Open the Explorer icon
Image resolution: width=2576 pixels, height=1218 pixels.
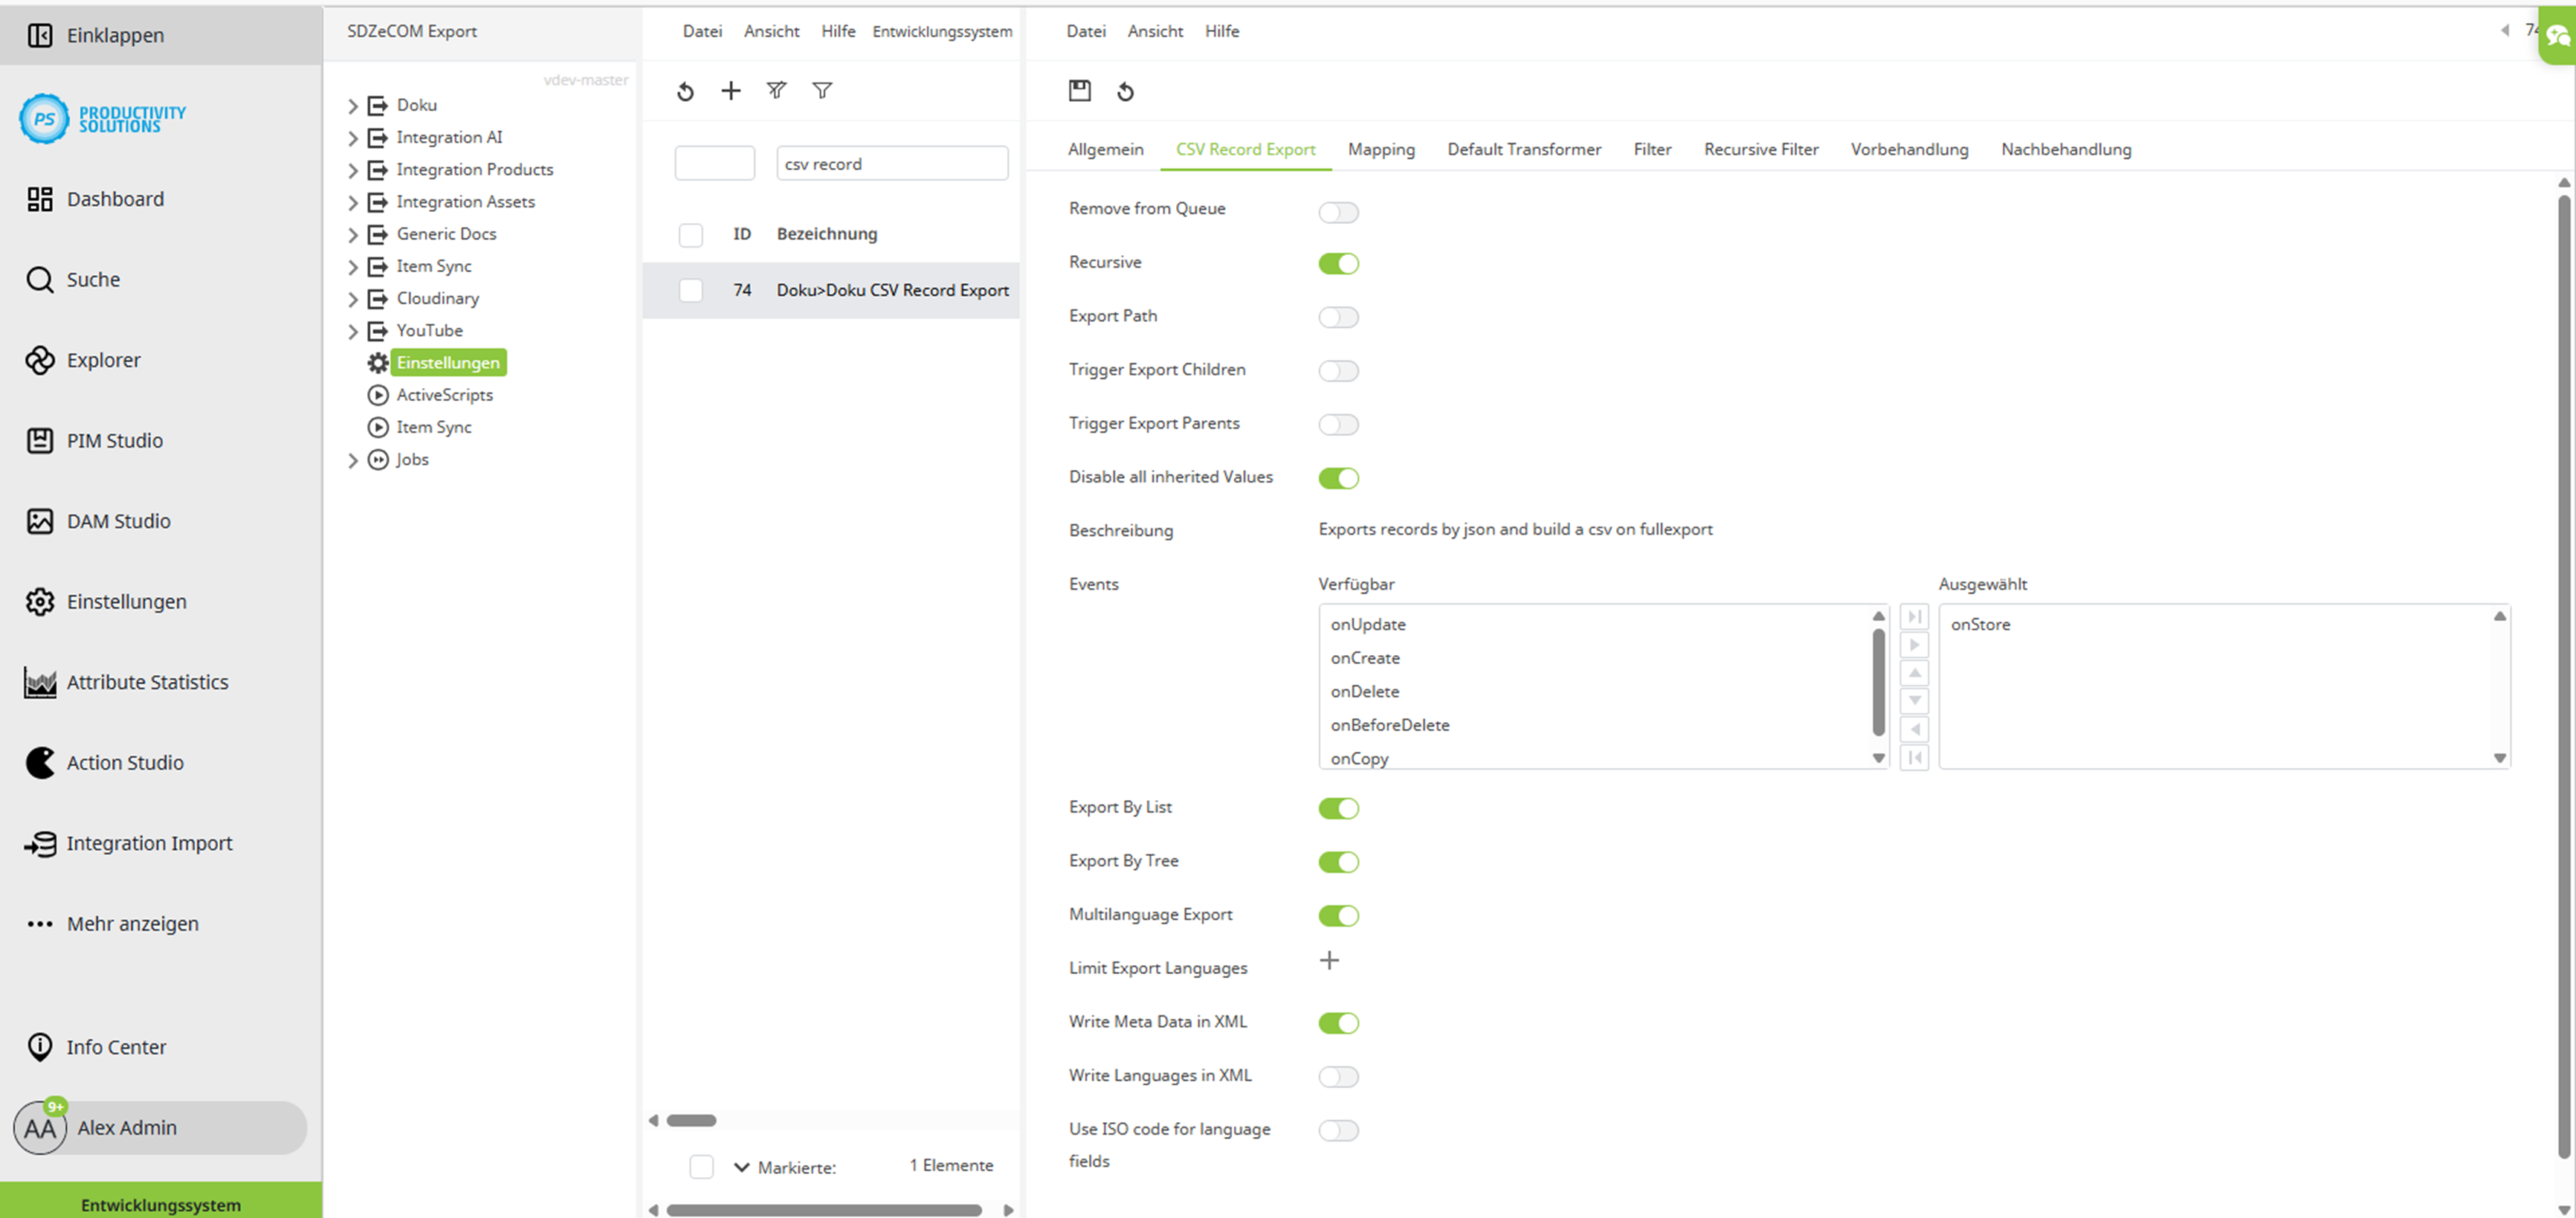coord(40,360)
